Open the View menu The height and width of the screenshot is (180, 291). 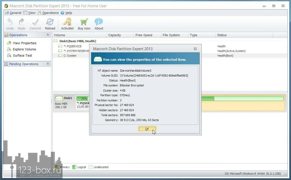tap(29, 13)
